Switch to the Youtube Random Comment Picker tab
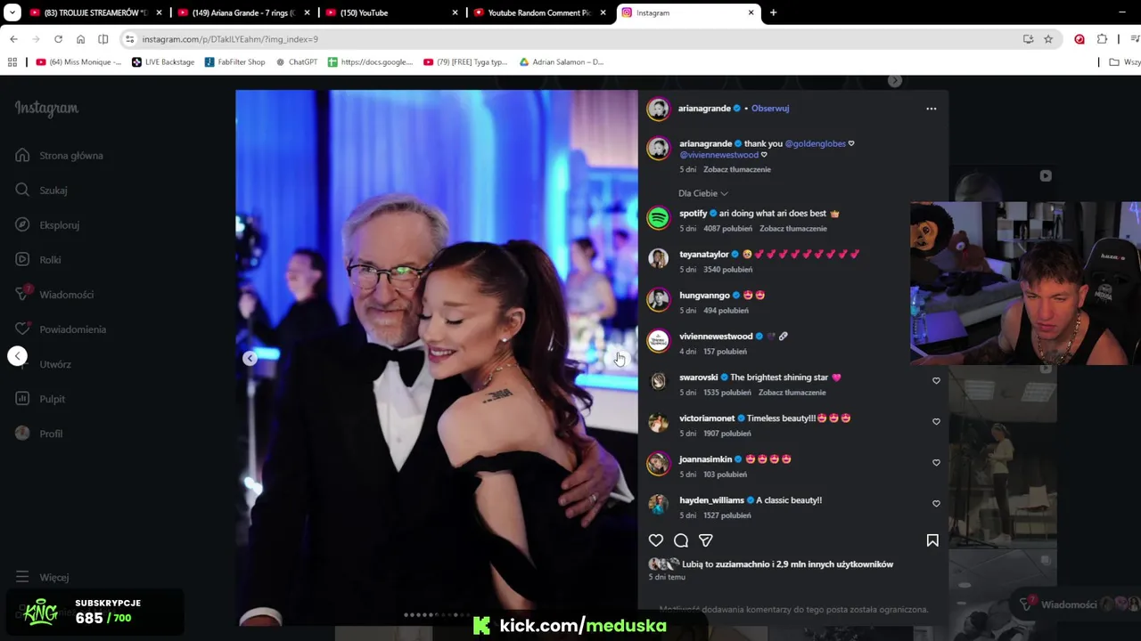Image resolution: width=1141 pixels, height=641 pixels. [538, 12]
